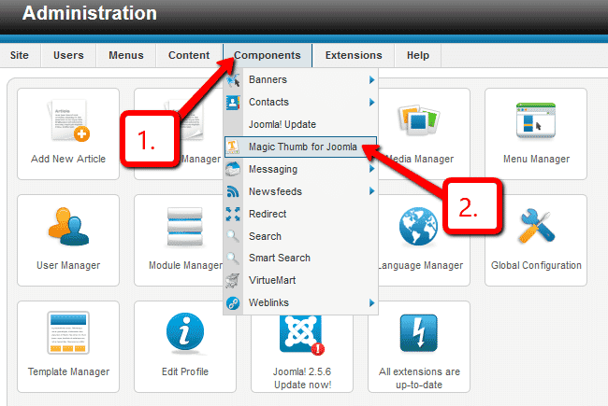
Task: Click the User Manager people icon
Action: (x=68, y=227)
